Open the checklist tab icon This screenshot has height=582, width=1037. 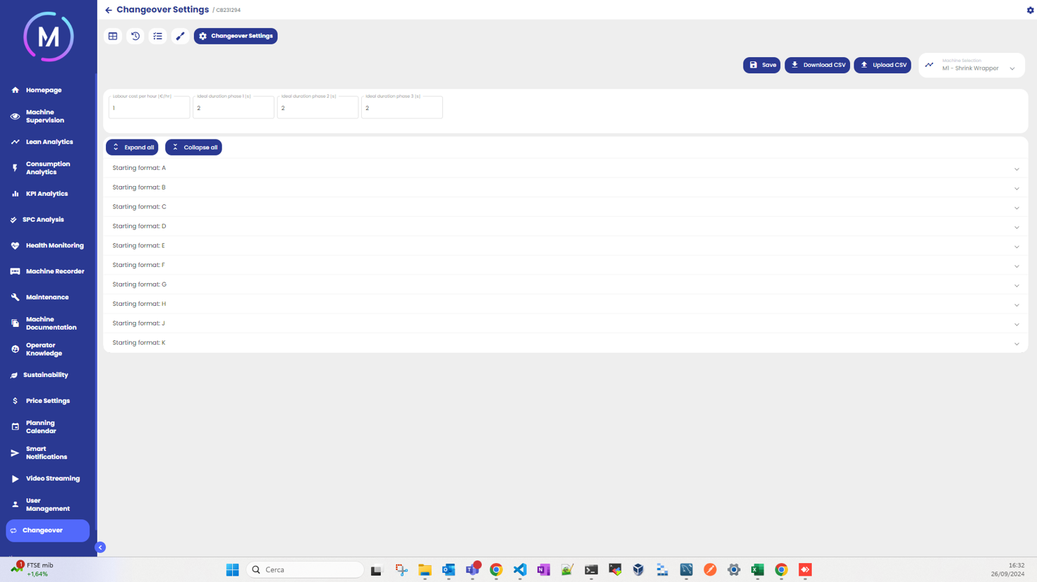pos(158,36)
